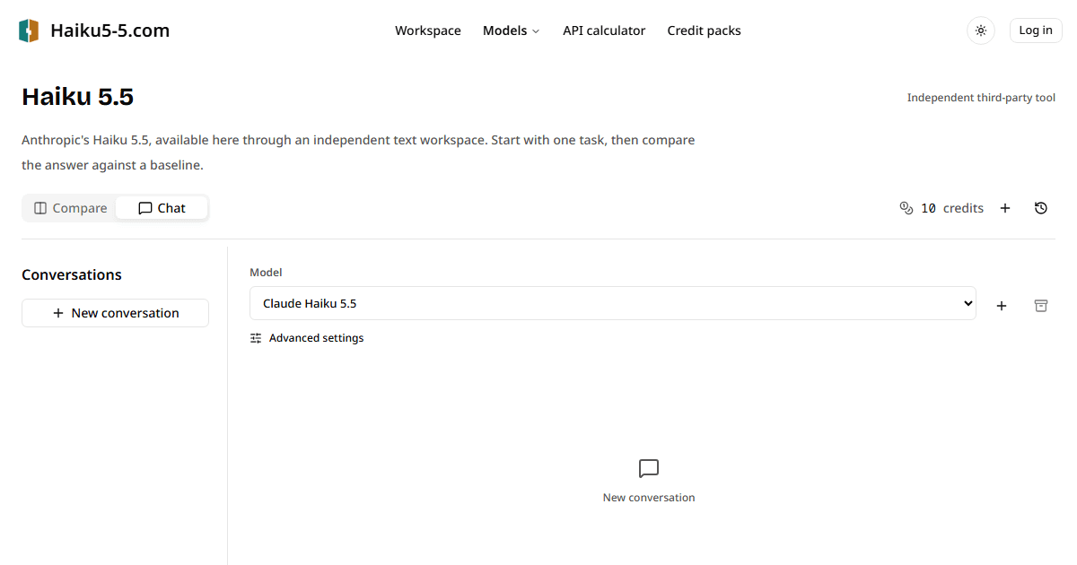This screenshot has height=565, width=1077.
Task: Click the description paragraph about Anthropic's Haiku 5.5
Action: [x=358, y=152]
